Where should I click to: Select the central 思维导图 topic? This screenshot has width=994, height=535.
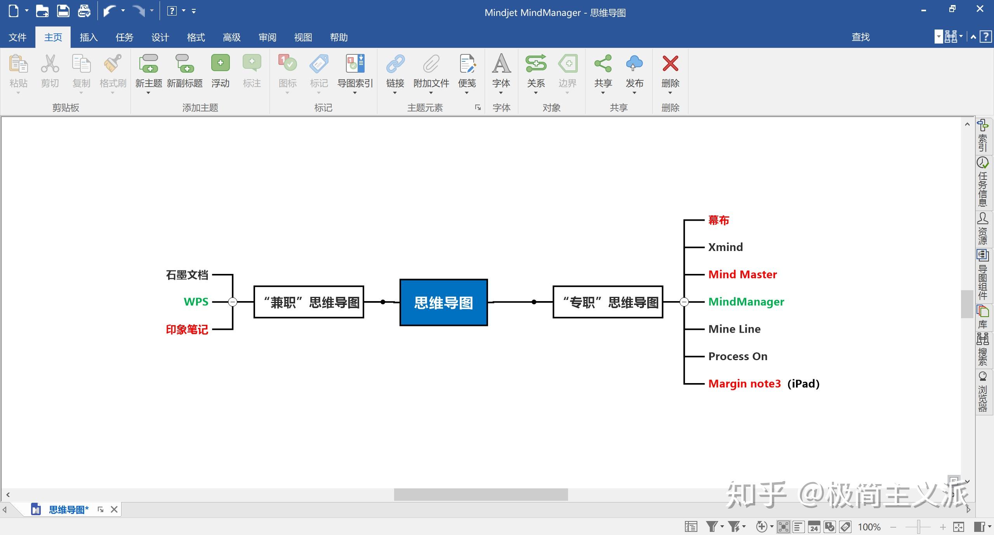pos(443,302)
